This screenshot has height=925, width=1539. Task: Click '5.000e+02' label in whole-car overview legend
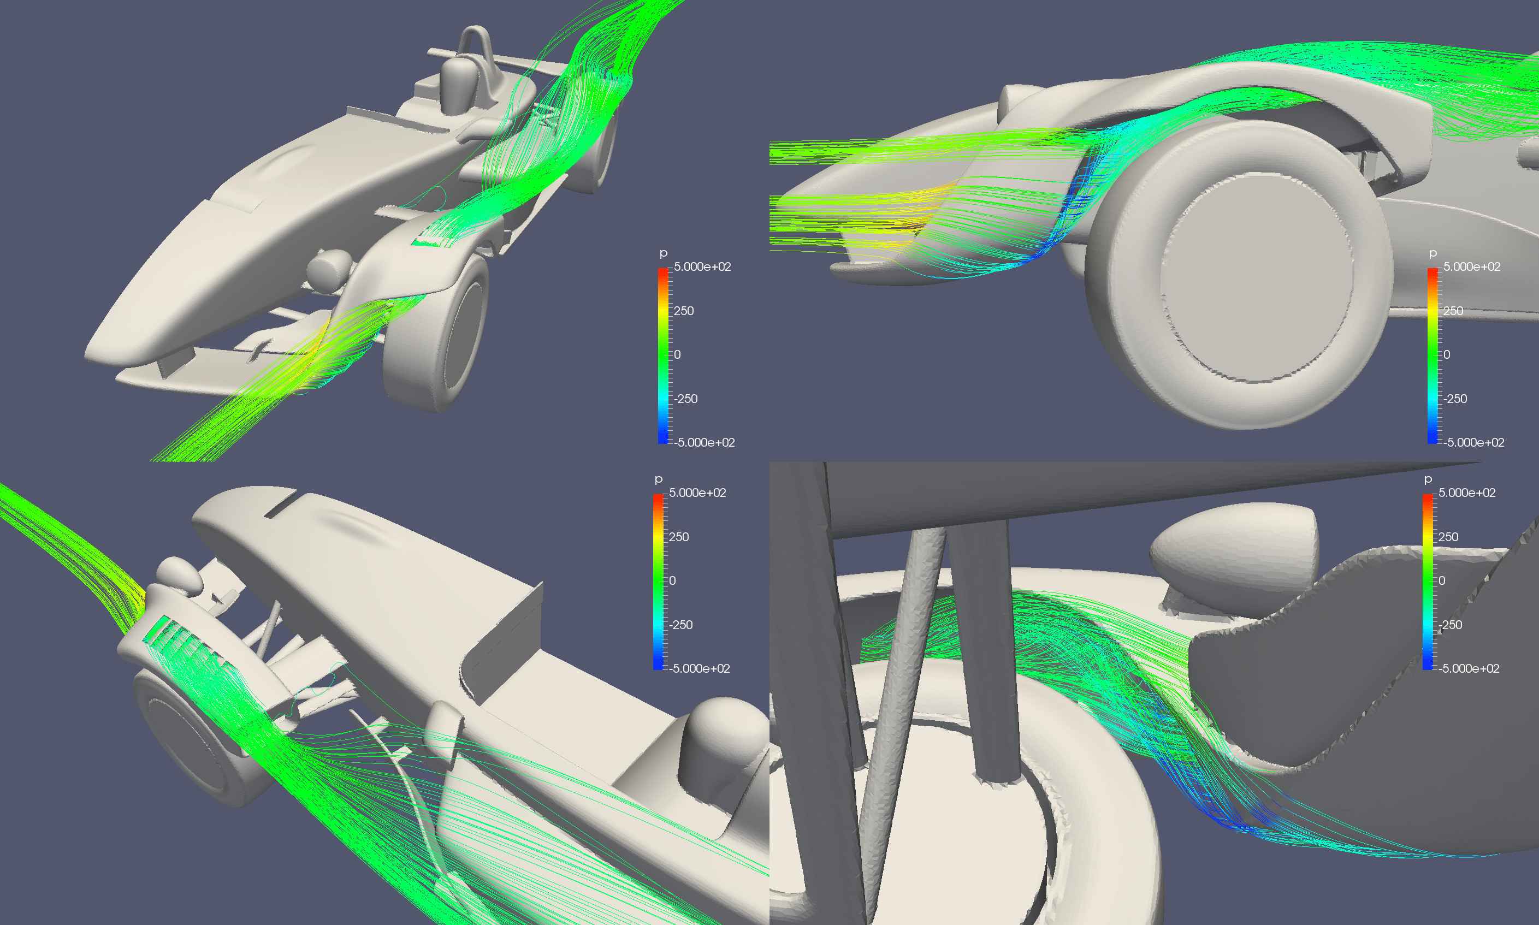(x=702, y=267)
